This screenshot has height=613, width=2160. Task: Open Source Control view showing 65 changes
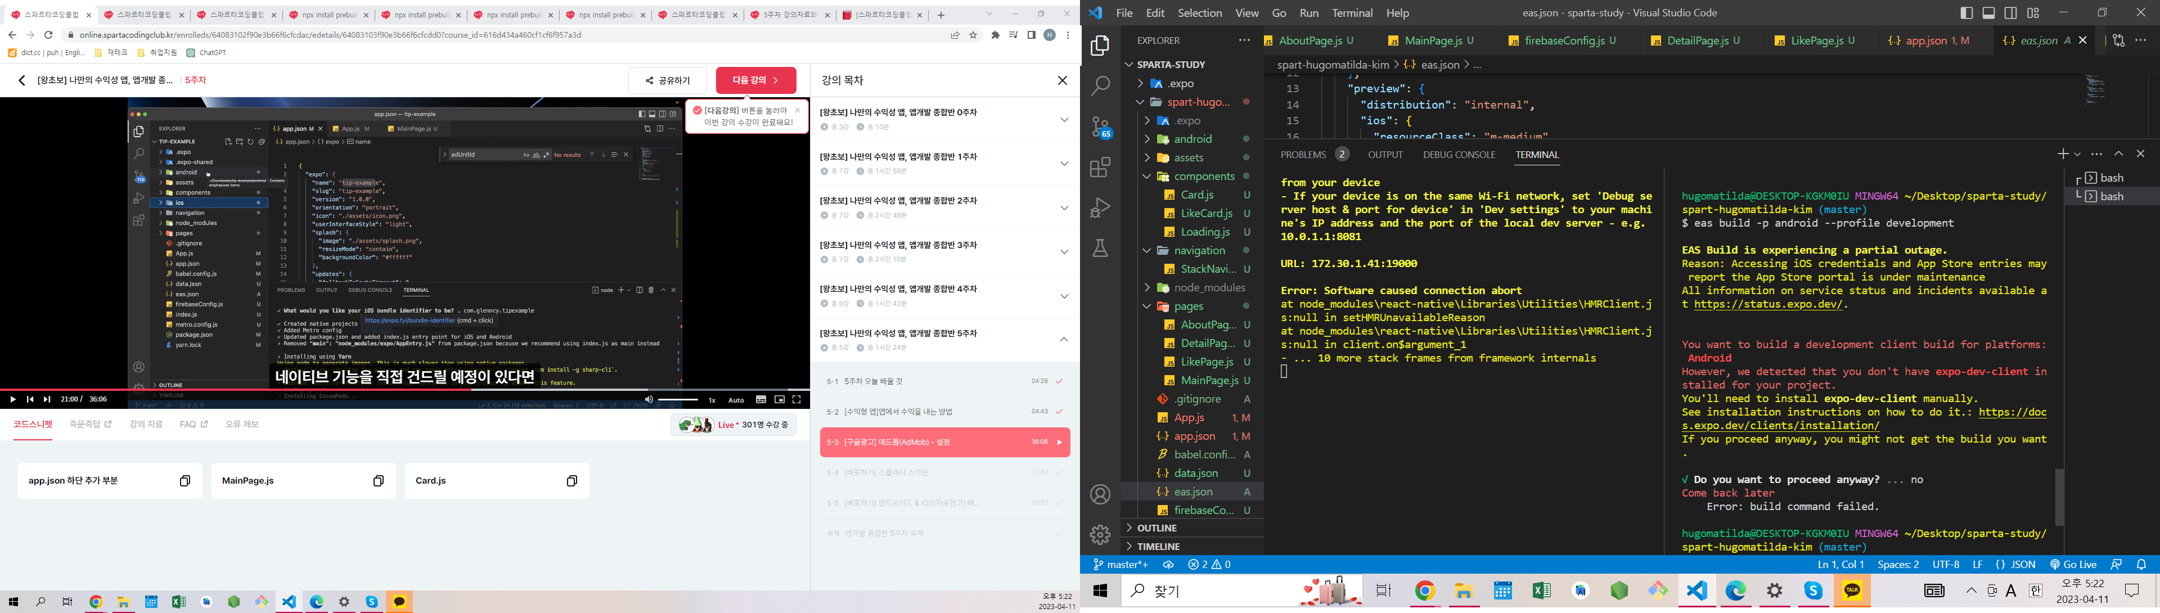(x=1101, y=127)
